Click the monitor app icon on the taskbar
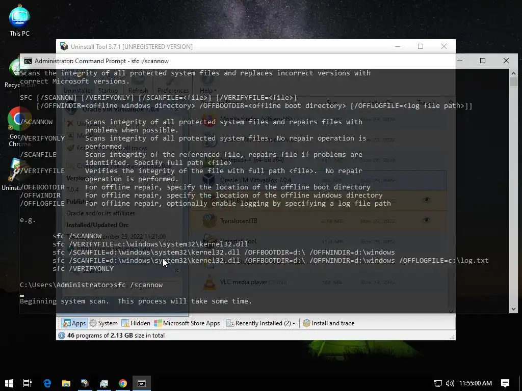This screenshot has height=391, width=522. click(104, 383)
